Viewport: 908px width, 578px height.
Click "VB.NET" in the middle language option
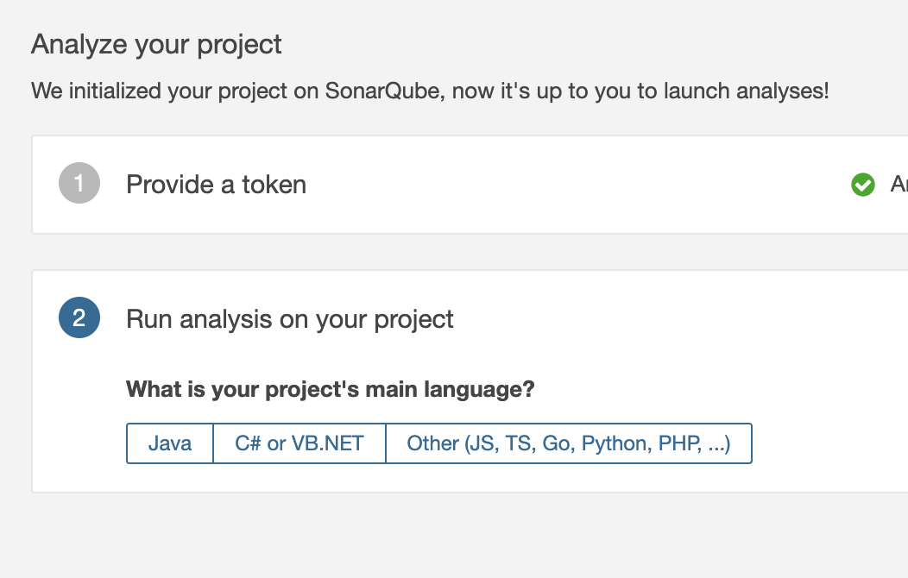tap(327, 443)
